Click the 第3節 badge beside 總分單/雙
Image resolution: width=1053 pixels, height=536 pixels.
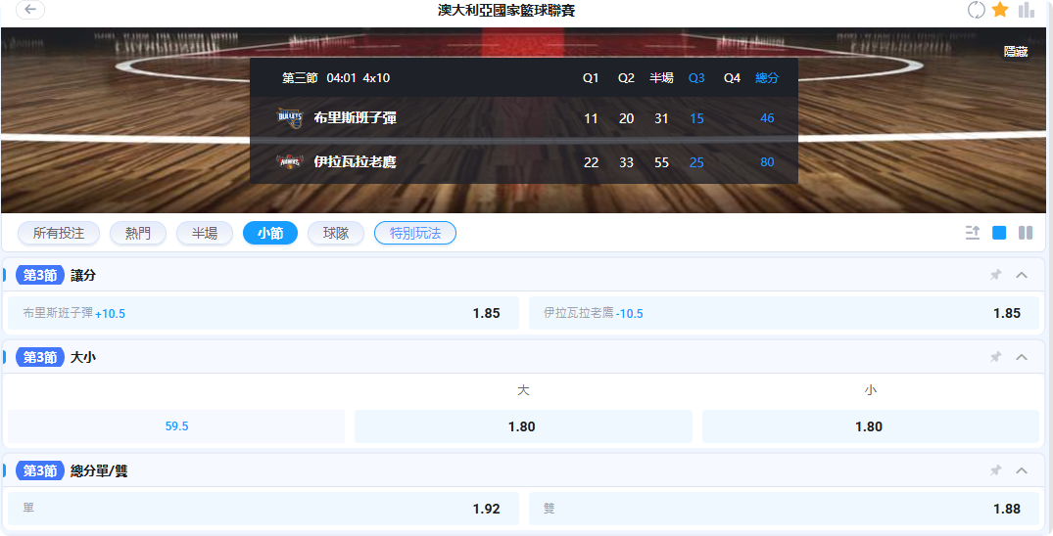40,470
